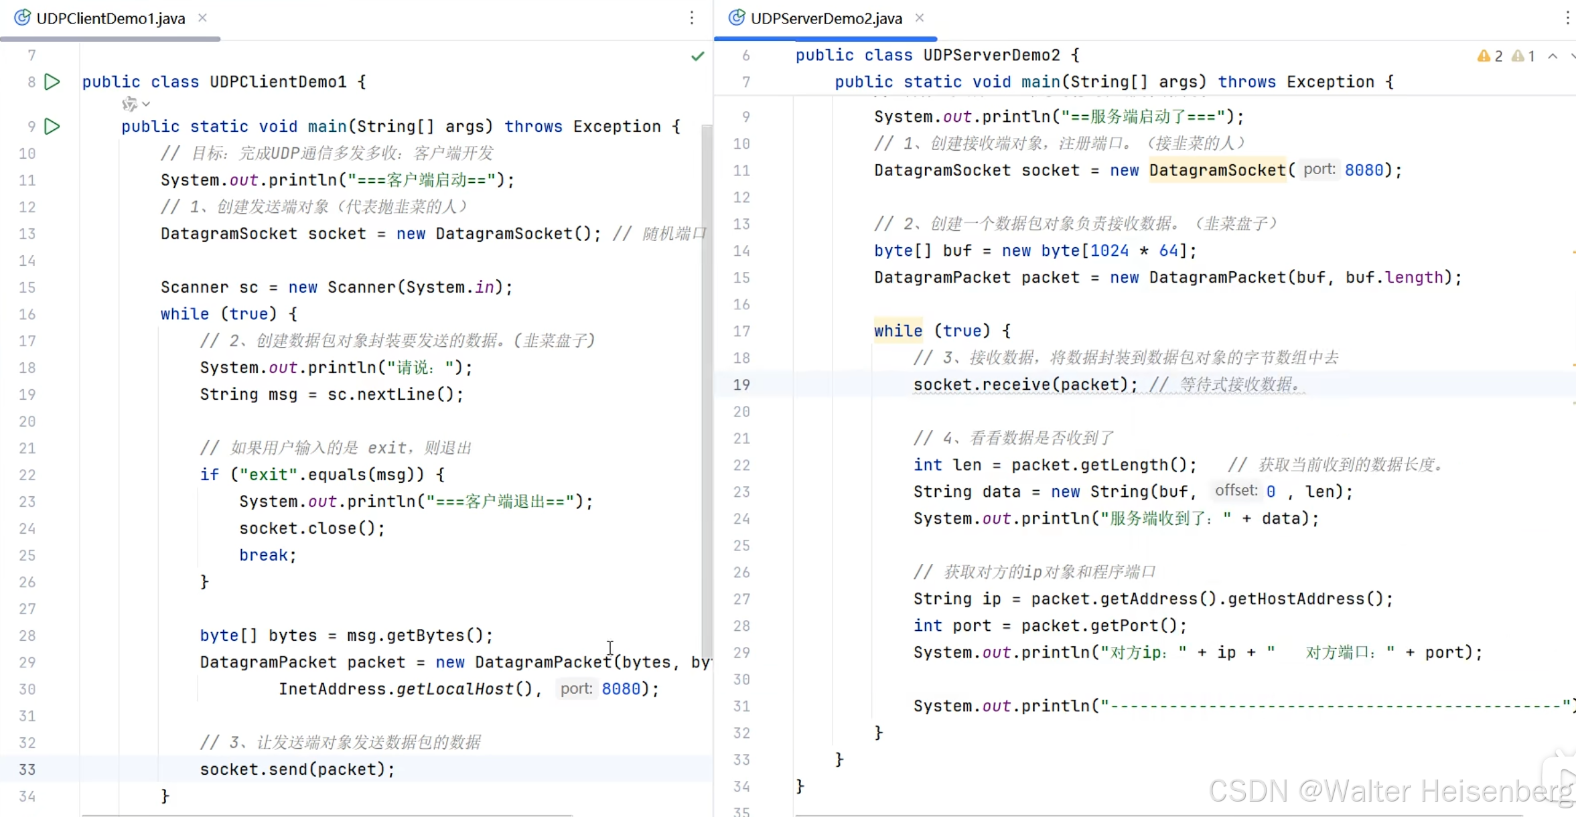Click the left editor vertical scrollbar
Image resolution: width=1576 pixels, height=817 pixels.
click(x=707, y=388)
